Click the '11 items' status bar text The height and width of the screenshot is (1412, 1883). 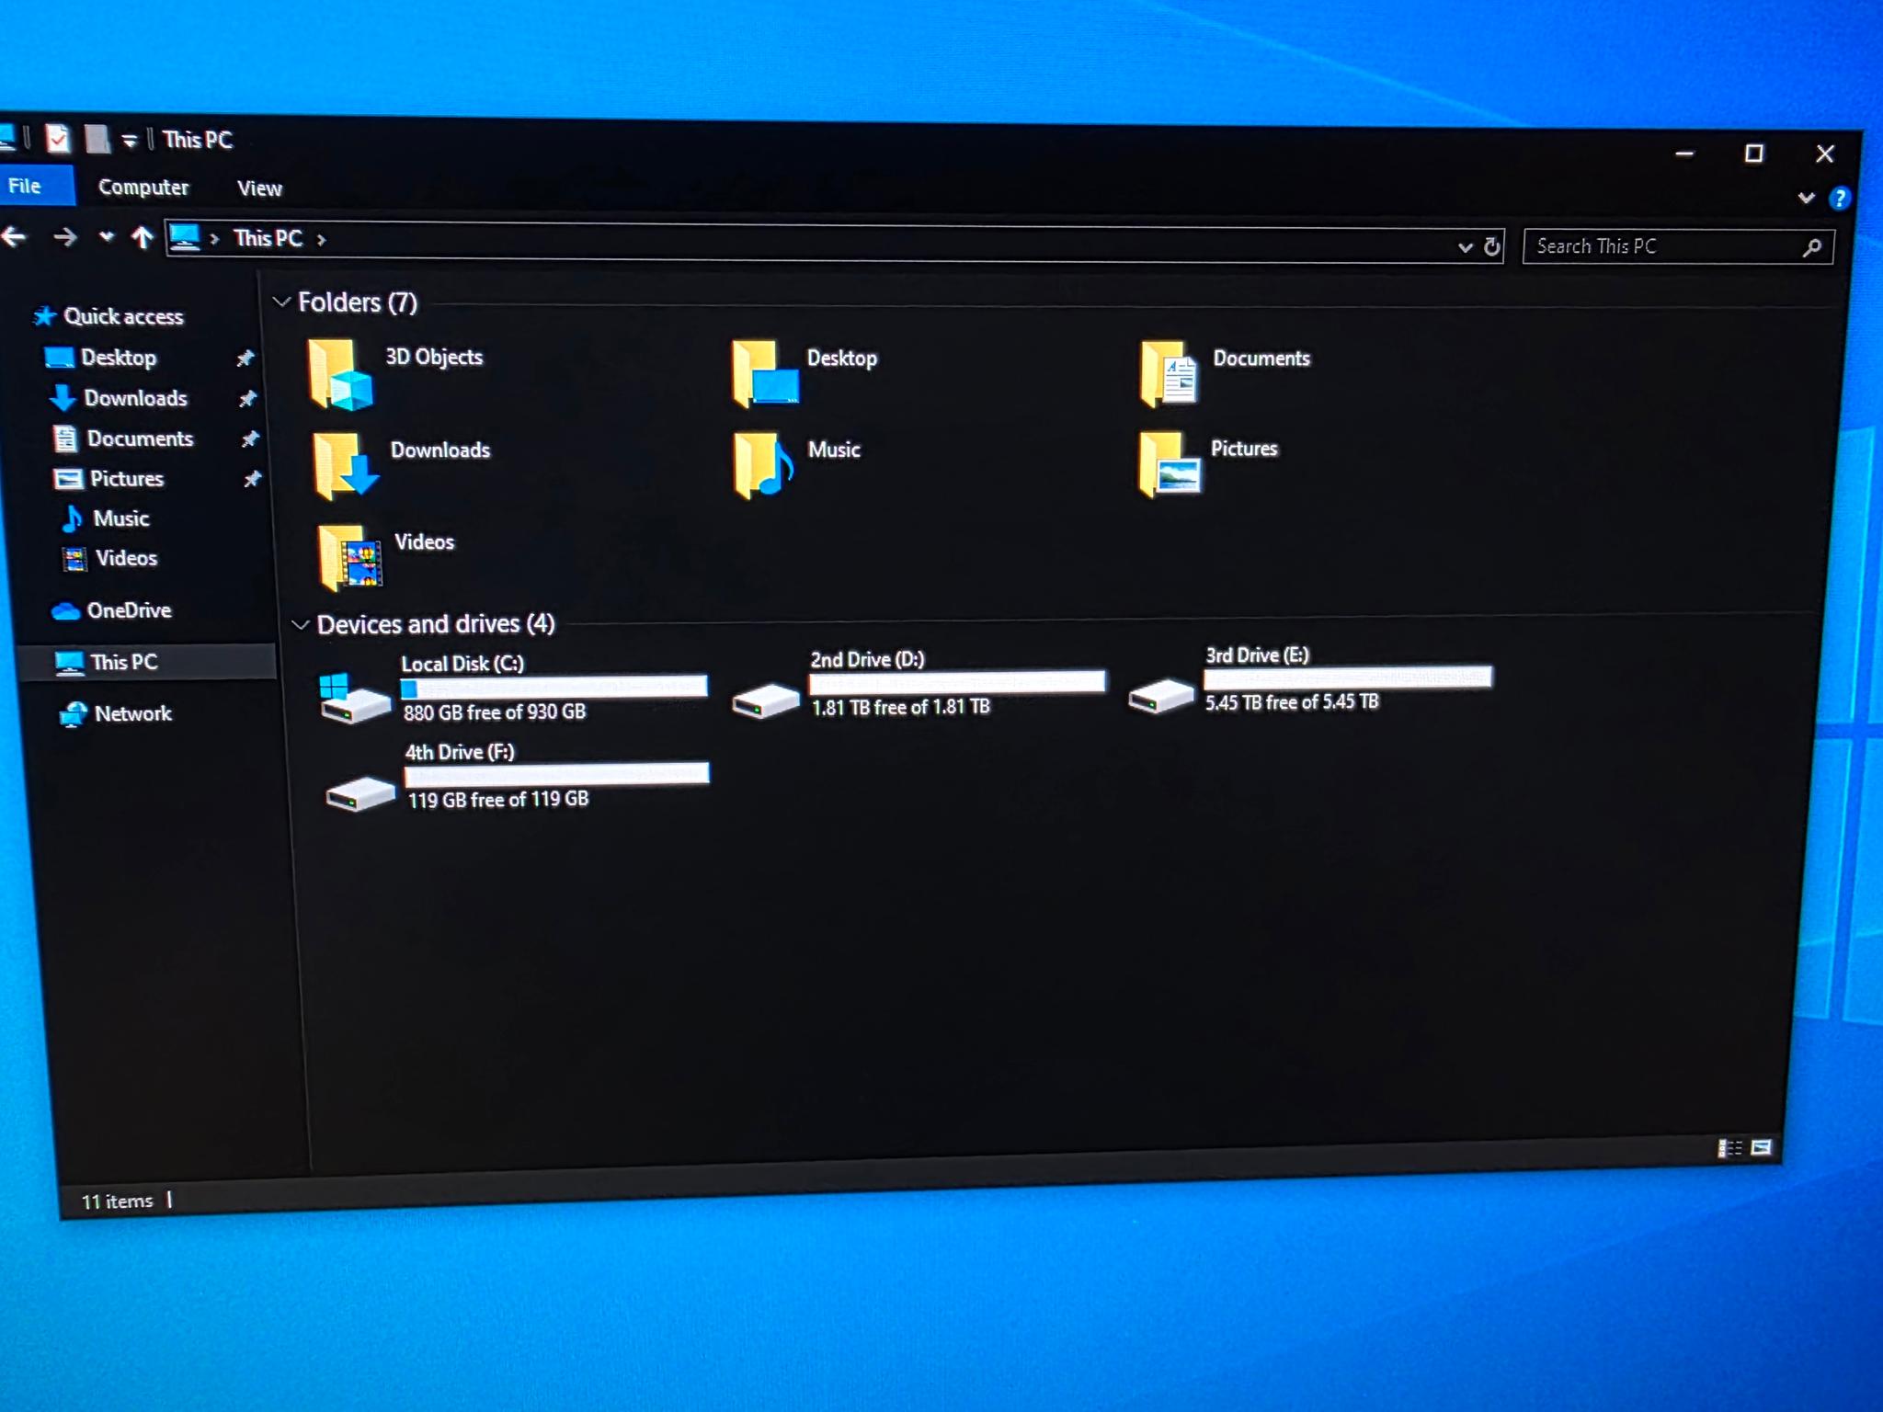tap(118, 1201)
